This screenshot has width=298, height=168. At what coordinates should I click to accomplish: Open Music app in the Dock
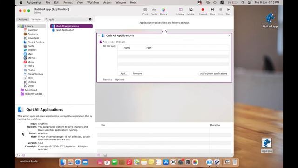click(x=129, y=162)
